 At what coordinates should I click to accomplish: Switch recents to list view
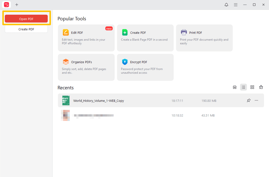pos(243,87)
